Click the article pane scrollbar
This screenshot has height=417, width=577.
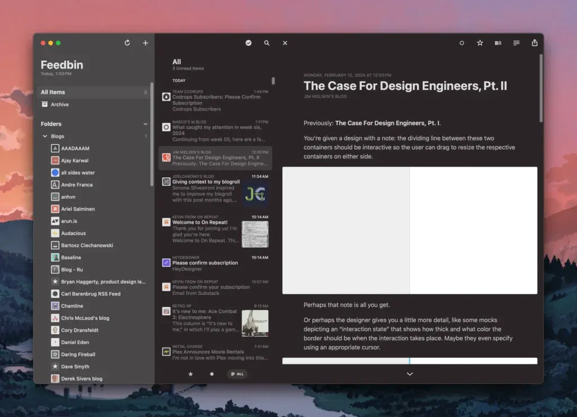tap(540, 88)
